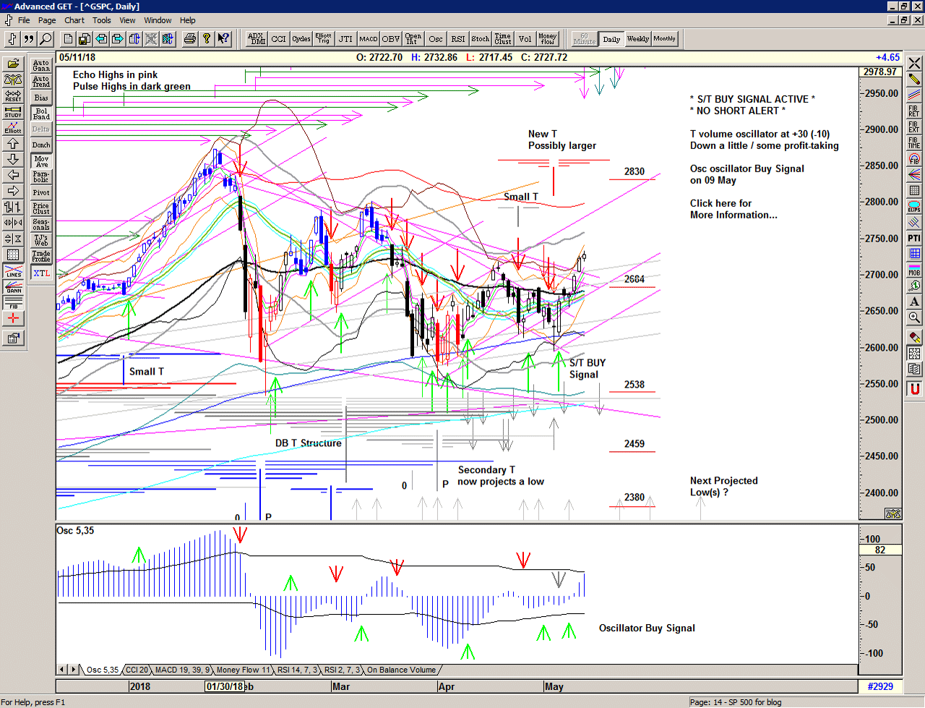Image resolution: width=925 pixels, height=708 pixels.
Task: Click 'Click here for More Information' text
Action: click(x=733, y=209)
